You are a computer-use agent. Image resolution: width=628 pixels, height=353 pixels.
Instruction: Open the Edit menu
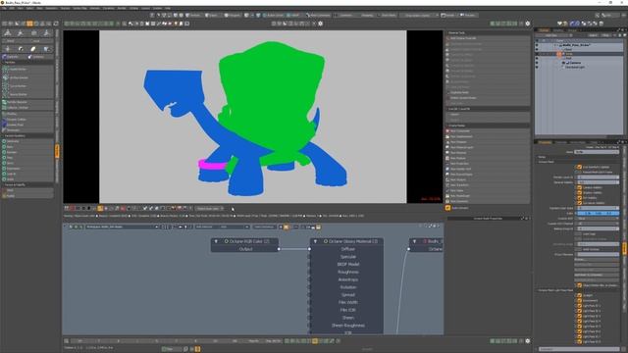point(12,8)
